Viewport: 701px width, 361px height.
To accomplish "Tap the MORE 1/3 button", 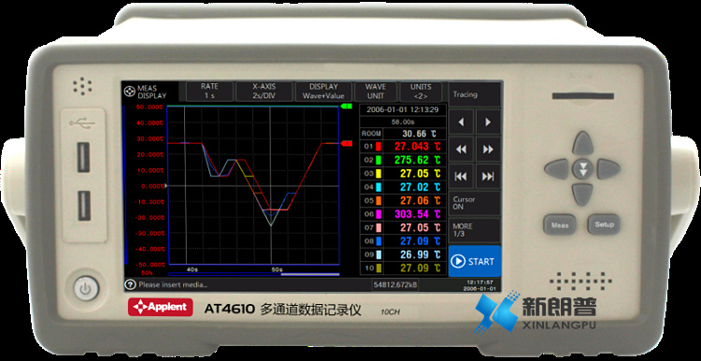I will point(475,230).
